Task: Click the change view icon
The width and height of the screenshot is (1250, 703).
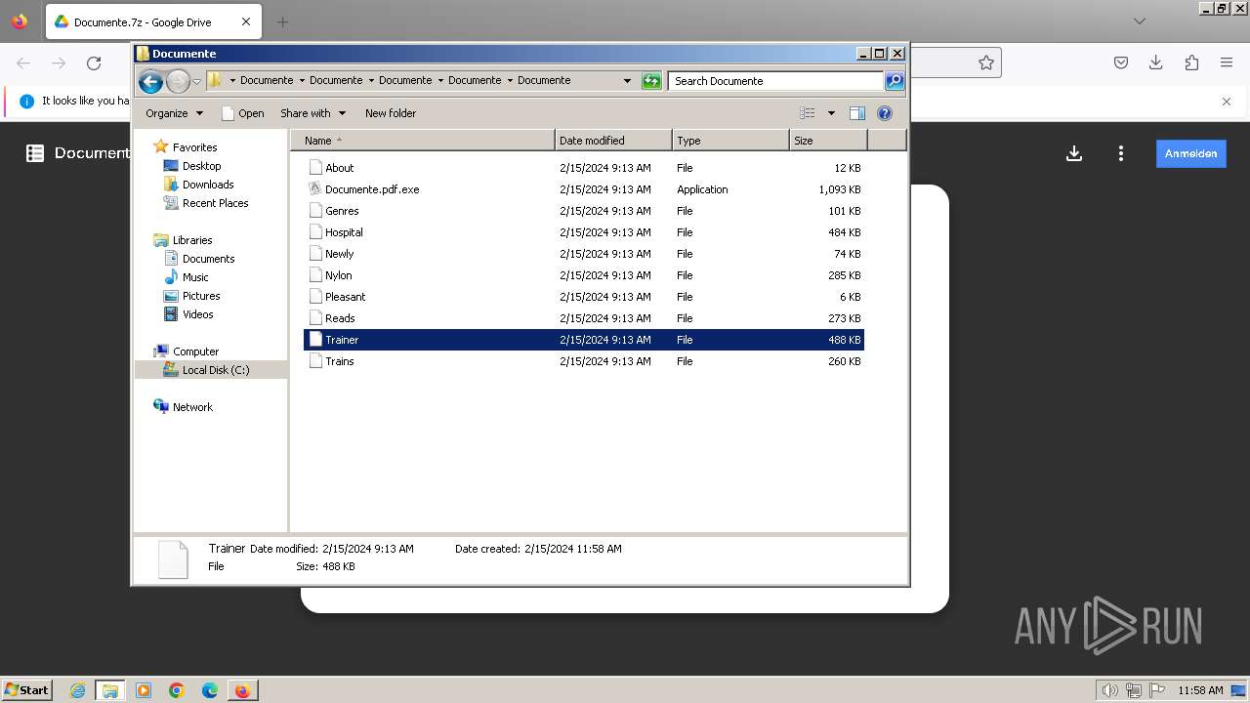Action: click(807, 113)
